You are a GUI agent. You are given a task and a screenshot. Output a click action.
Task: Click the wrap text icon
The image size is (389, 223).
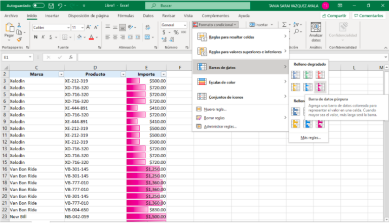click(148, 27)
